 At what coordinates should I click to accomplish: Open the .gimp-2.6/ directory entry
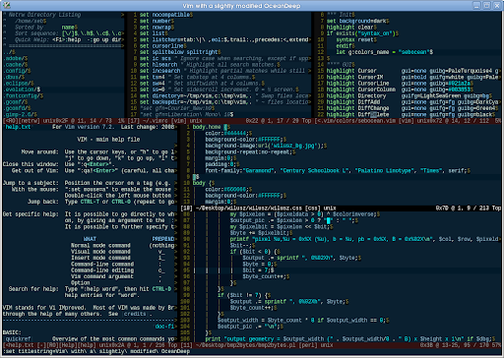[19, 114]
